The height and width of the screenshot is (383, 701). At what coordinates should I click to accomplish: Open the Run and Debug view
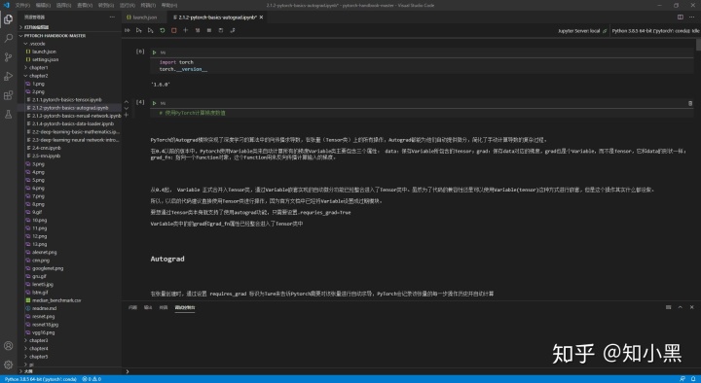click(x=8, y=77)
